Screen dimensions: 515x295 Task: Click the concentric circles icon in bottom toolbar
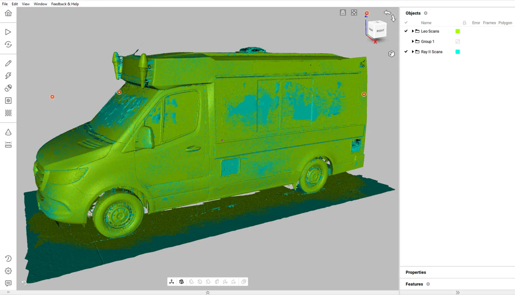pos(244,282)
